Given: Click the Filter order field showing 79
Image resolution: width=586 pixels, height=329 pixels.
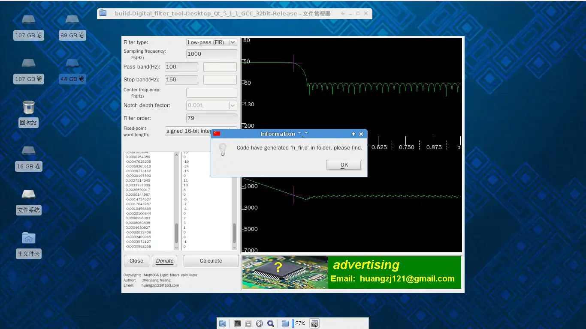Looking at the screenshot, I should 211,118.
